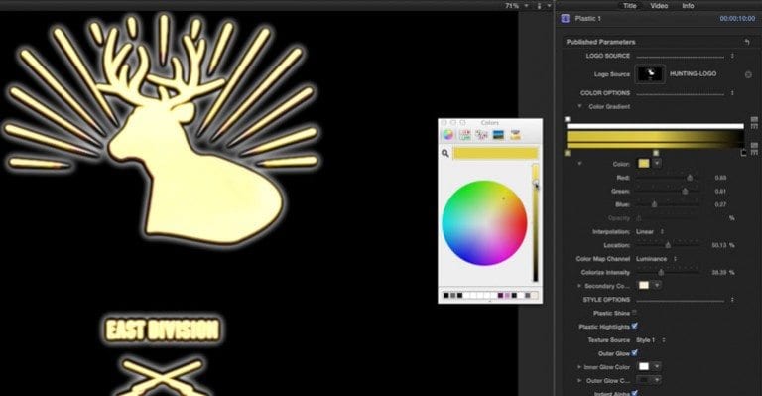Screen dimensions: 762x396
Task: Open the Color Map Channel Luminance dropdown
Action: click(x=657, y=259)
